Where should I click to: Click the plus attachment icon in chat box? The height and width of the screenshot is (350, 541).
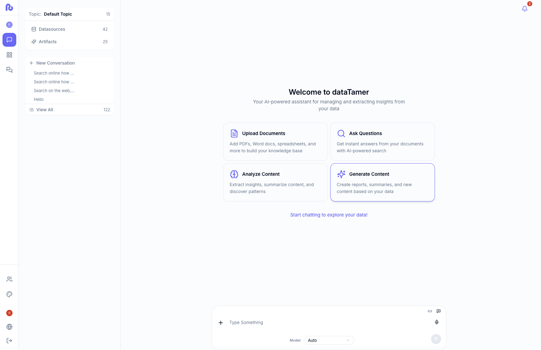tap(221, 323)
